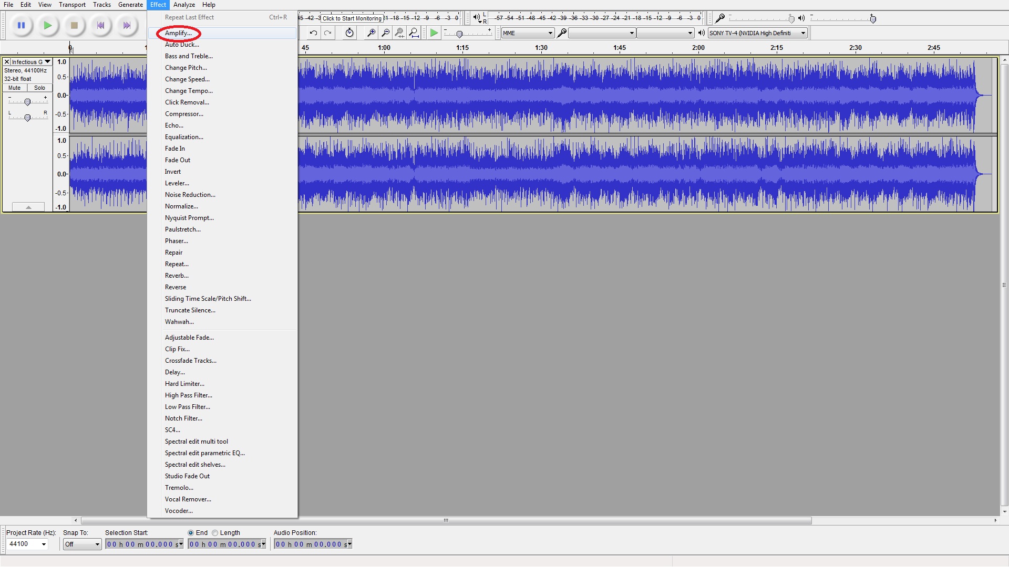Skip to Start of track

(100, 25)
